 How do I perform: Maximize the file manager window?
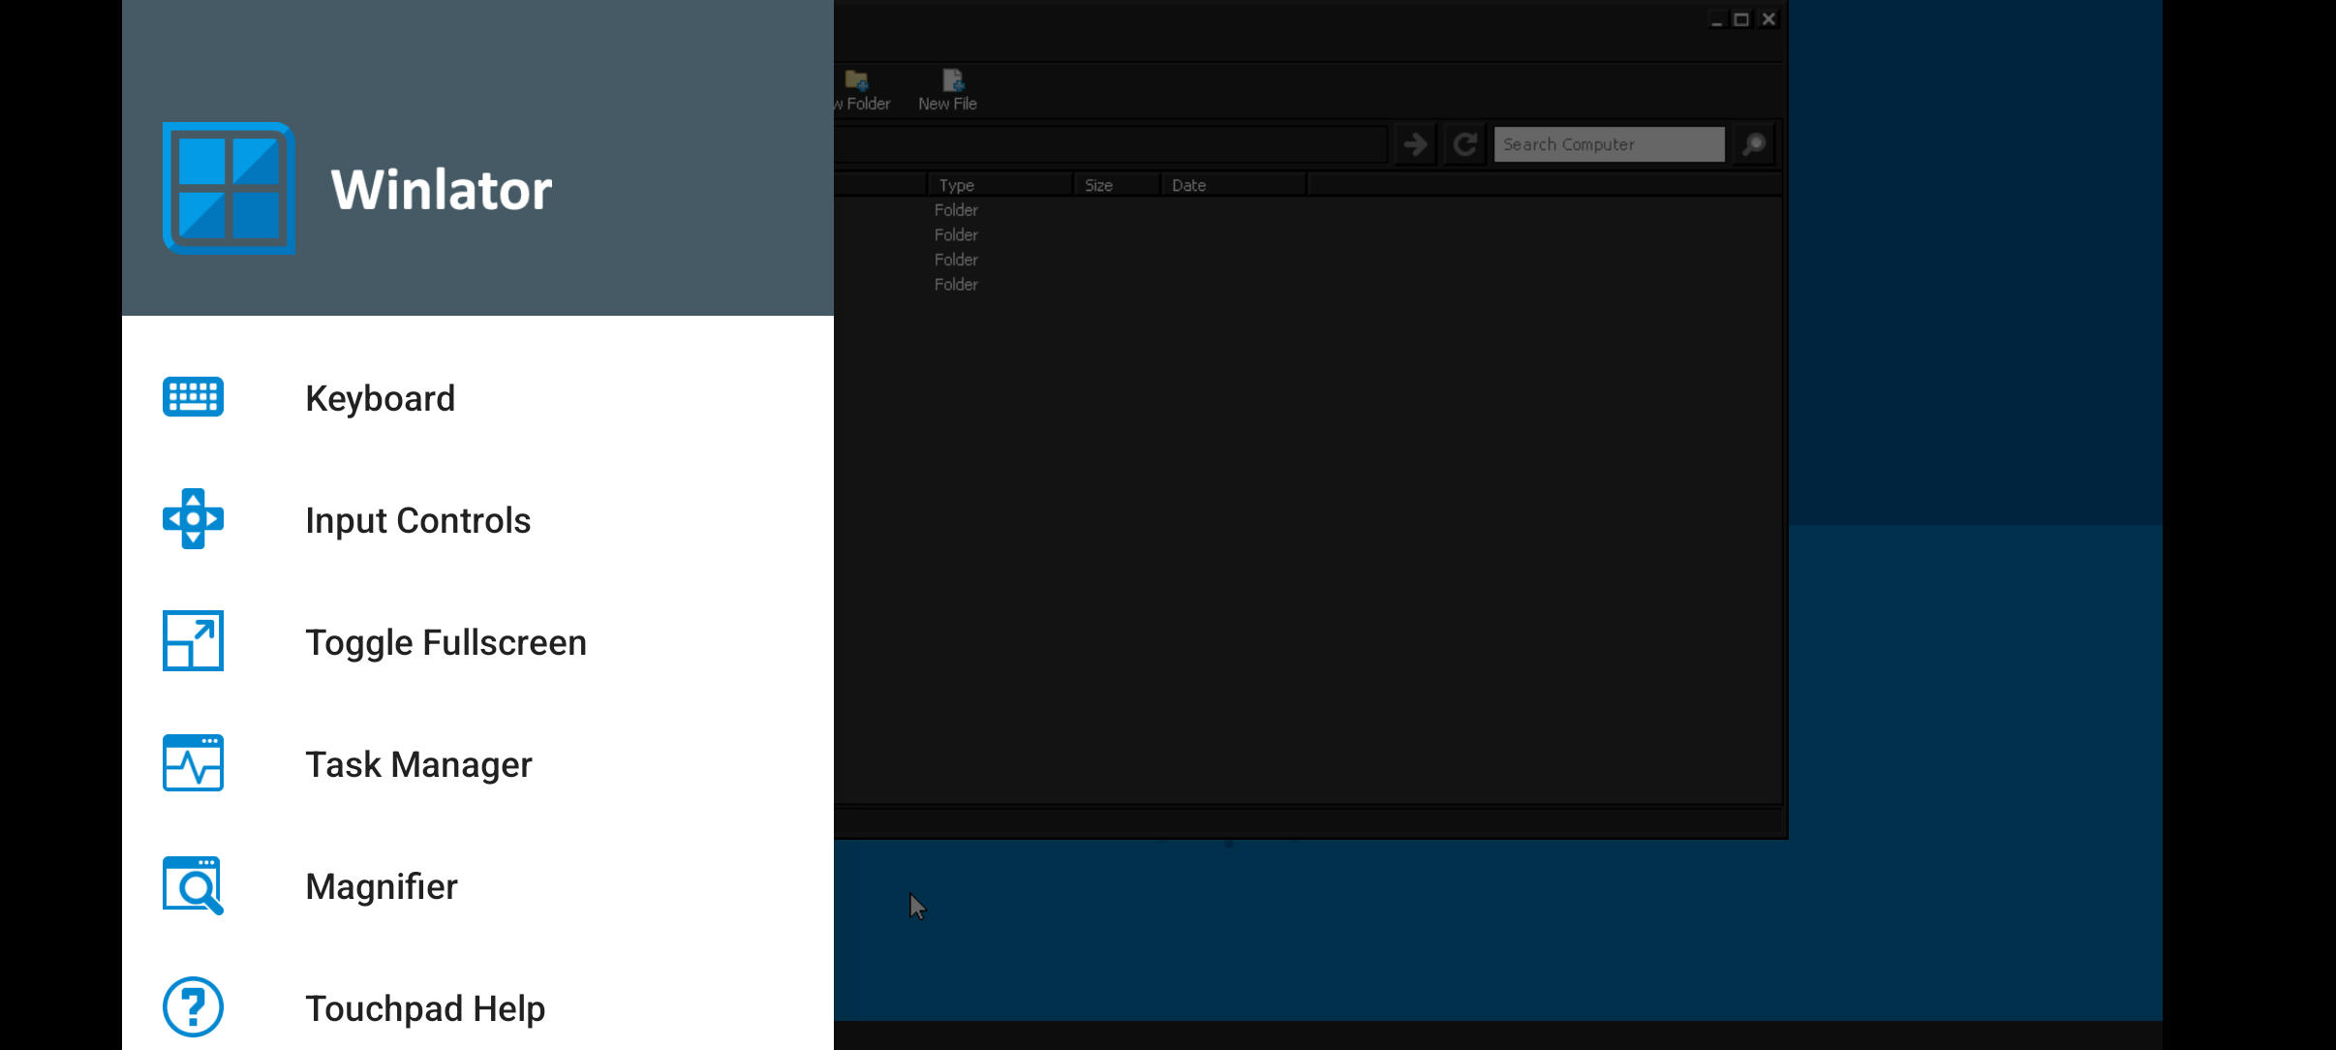tap(1741, 19)
